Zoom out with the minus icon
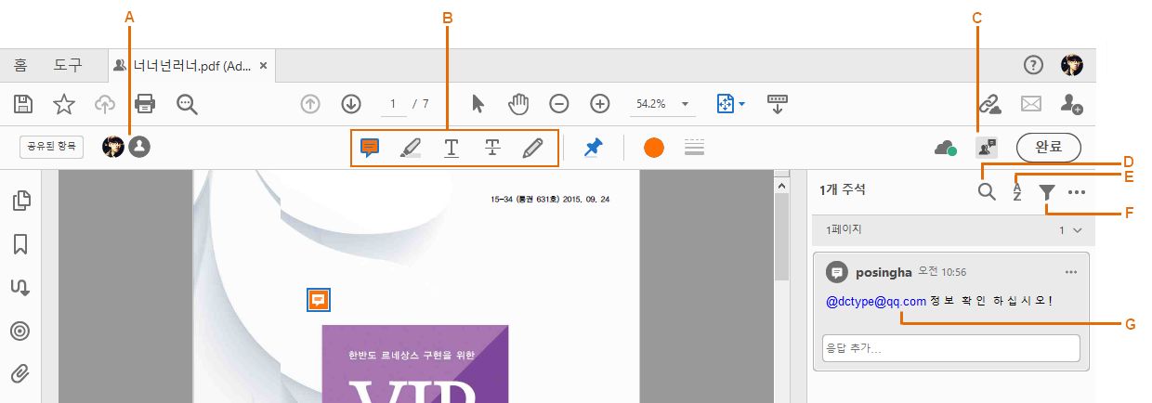Image resolution: width=1152 pixels, height=403 pixels. [x=558, y=104]
